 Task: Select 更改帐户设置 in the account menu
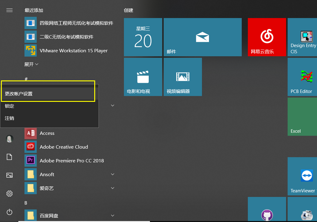point(49,94)
